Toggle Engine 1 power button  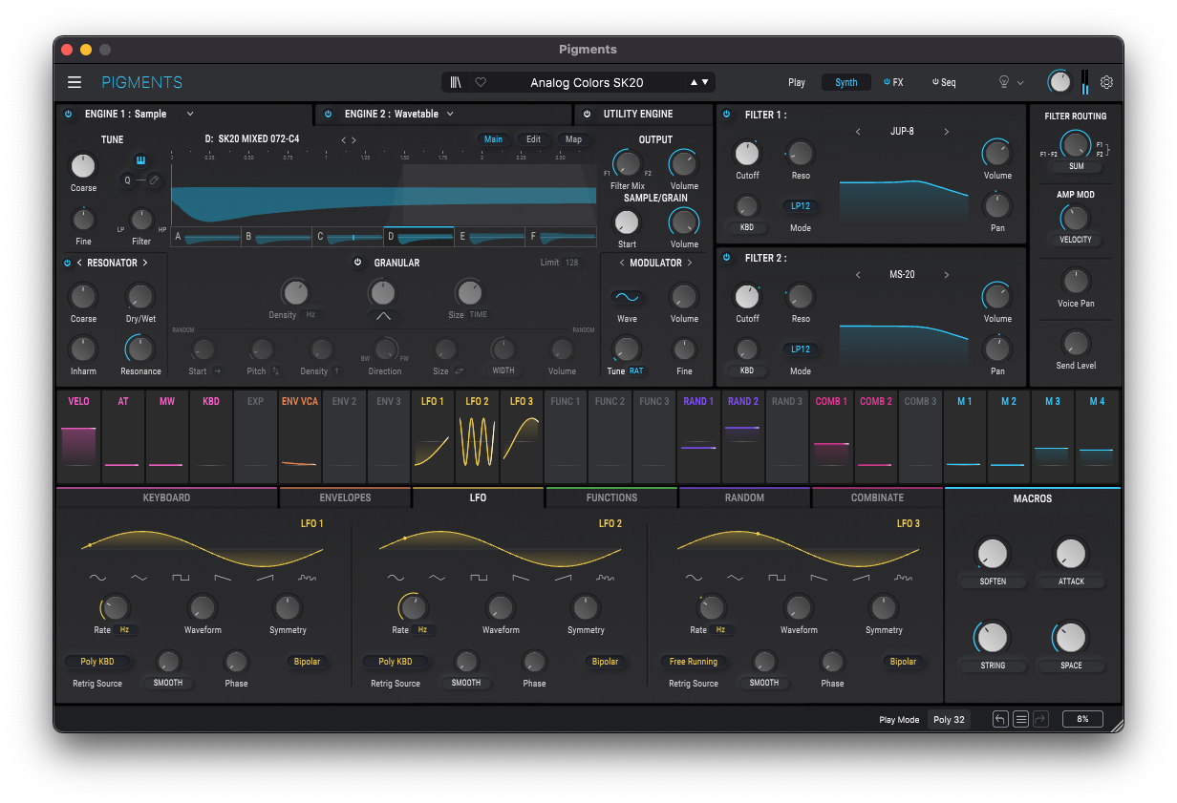[68, 114]
